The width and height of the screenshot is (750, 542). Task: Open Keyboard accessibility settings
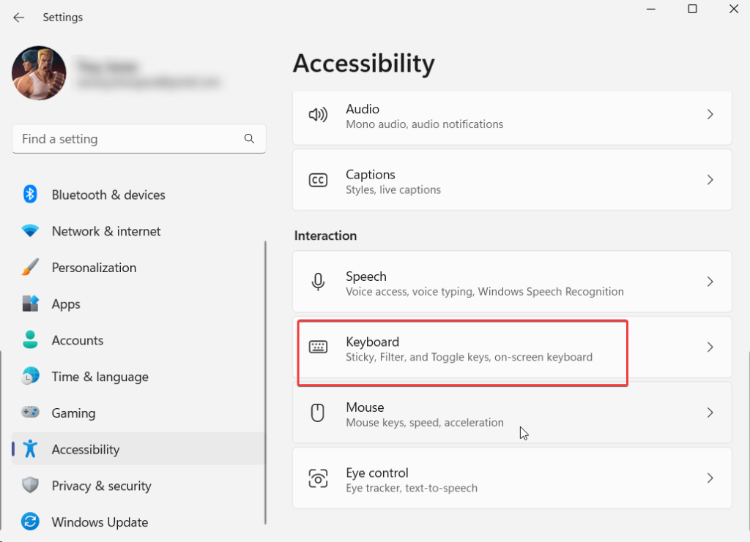click(469, 349)
